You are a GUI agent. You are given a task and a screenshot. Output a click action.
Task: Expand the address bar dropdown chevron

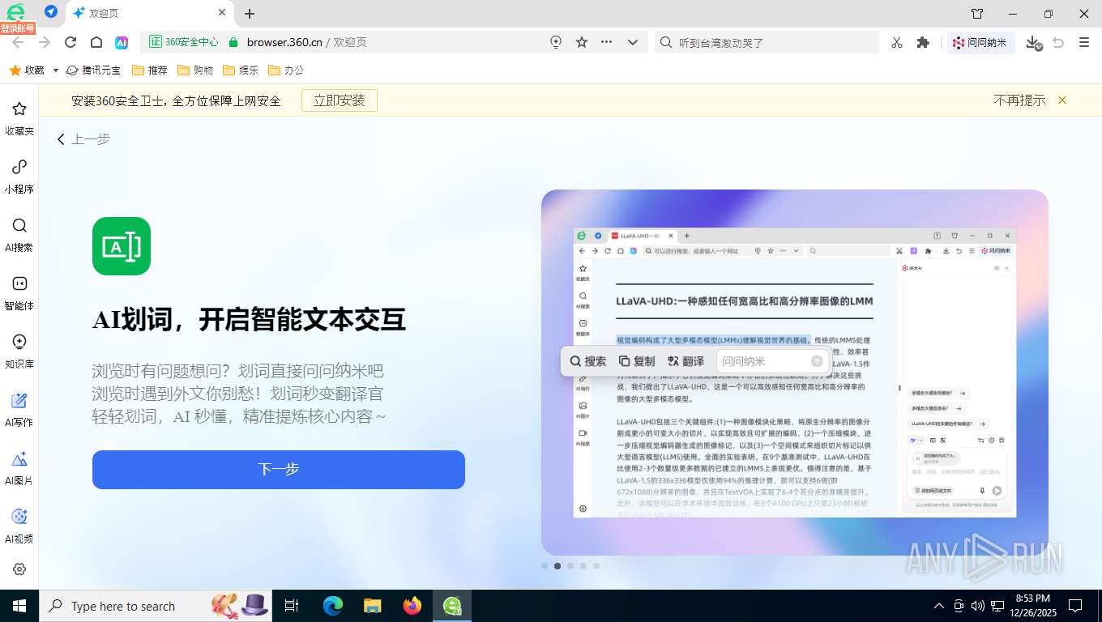tap(634, 42)
